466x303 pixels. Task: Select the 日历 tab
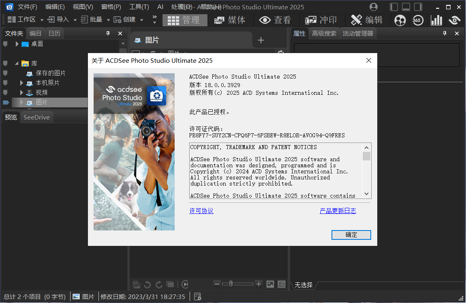click(x=54, y=34)
